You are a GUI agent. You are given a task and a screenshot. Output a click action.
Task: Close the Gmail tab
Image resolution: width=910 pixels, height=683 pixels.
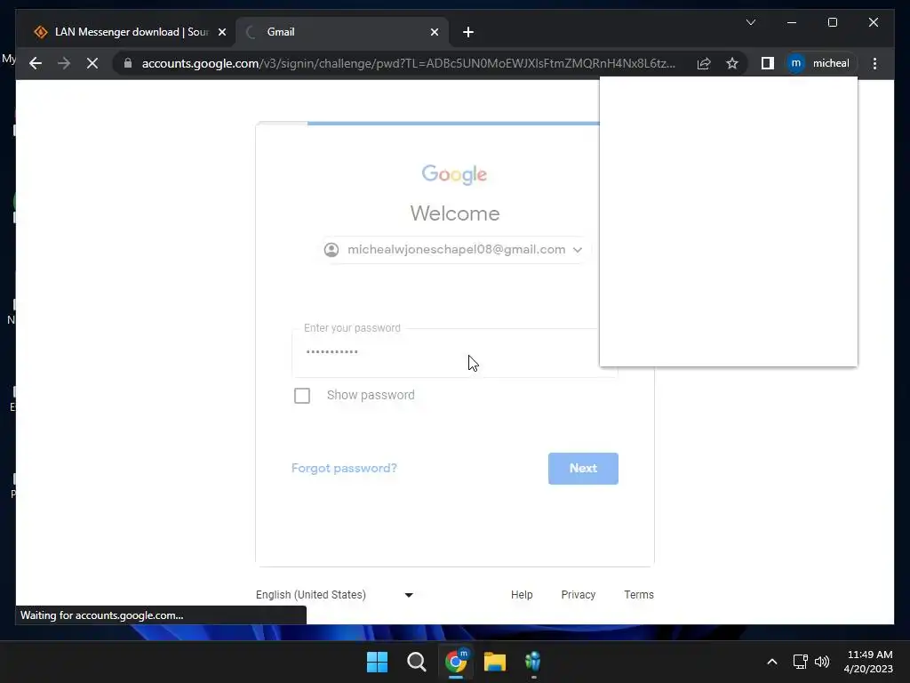434,33
